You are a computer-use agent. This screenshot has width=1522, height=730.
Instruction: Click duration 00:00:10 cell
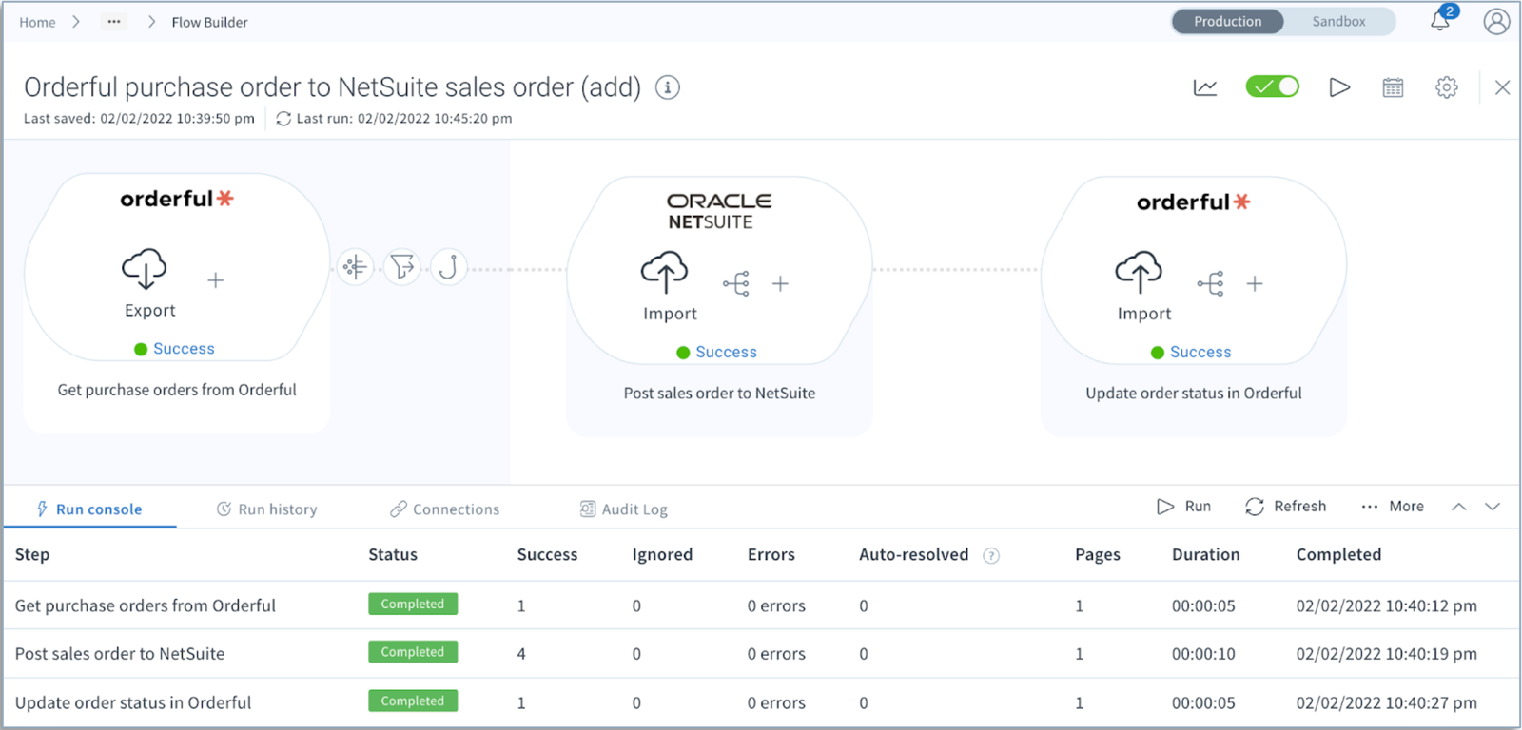tap(1203, 654)
